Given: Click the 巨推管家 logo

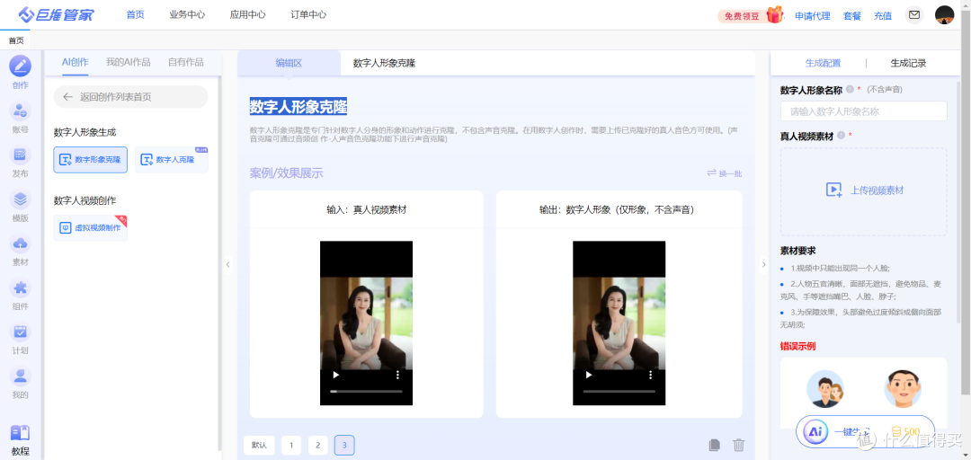Looking at the screenshot, I should [x=55, y=14].
